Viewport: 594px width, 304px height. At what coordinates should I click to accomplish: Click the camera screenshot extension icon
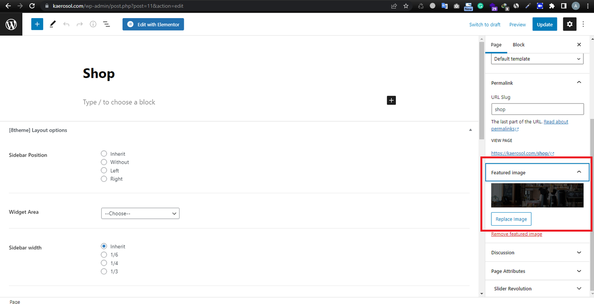pos(457,6)
